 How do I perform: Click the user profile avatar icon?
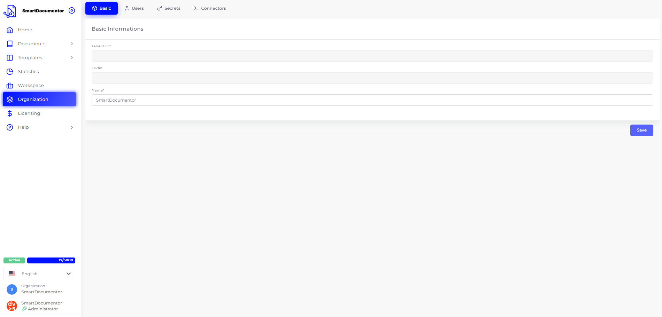(12, 306)
